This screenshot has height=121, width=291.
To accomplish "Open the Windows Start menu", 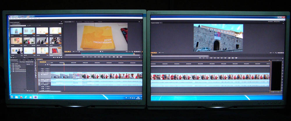I will [x=12, y=97].
